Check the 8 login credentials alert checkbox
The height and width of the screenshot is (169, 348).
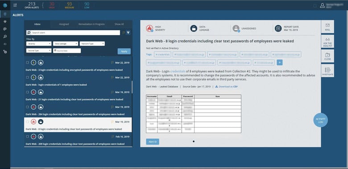click(x=27, y=122)
